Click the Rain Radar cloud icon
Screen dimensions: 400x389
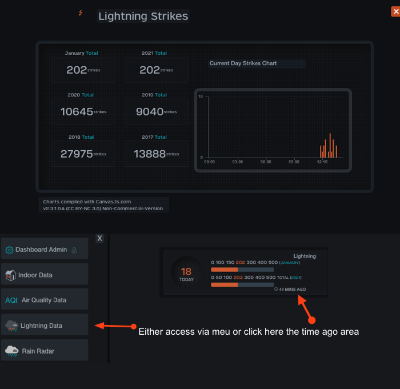point(12,351)
